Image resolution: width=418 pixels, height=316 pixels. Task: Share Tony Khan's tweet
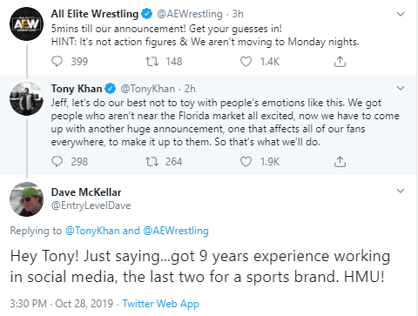point(340,162)
